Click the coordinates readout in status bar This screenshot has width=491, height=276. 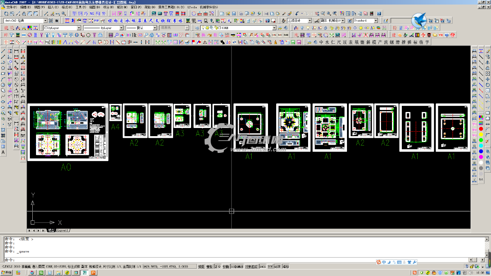pos(169,266)
